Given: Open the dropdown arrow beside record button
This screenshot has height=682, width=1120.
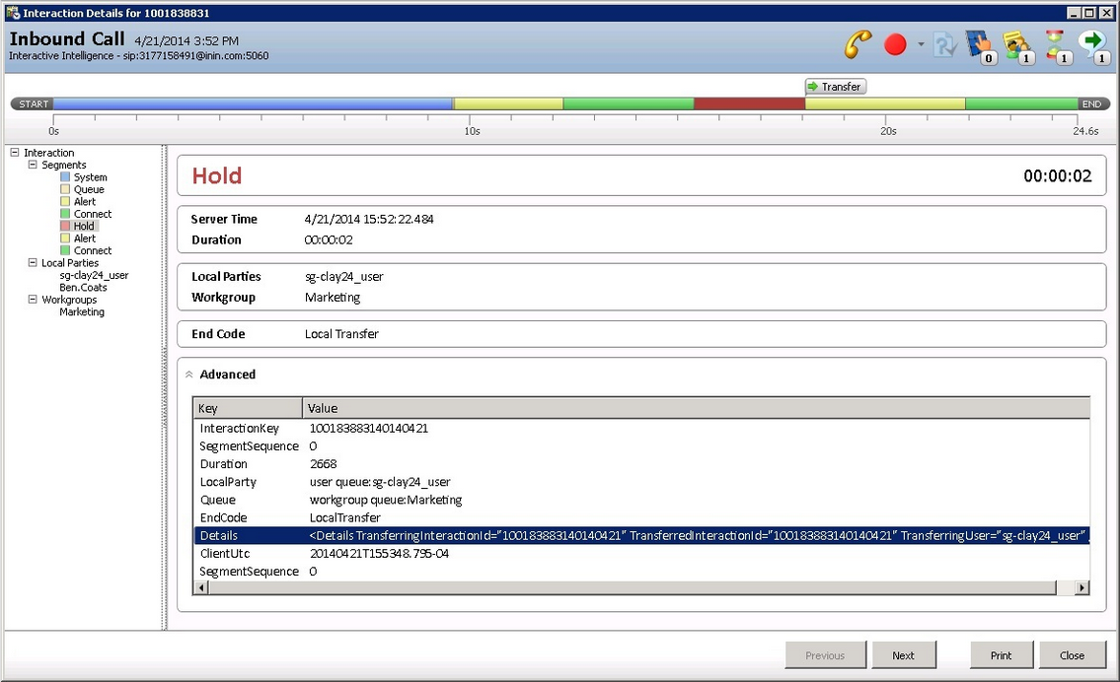Looking at the screenshot, I should (x=921, y=44).
